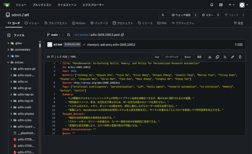This screenshot has width=252, height=154.
Task: Delete file using trash icon
Action: [x=240, y=57]
